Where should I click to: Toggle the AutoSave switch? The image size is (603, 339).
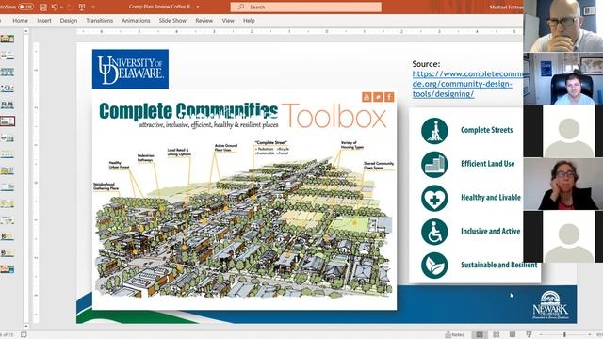coord(25,7)
